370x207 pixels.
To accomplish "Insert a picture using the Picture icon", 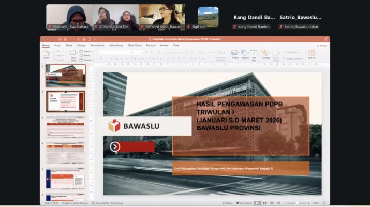I will (235, 54).
